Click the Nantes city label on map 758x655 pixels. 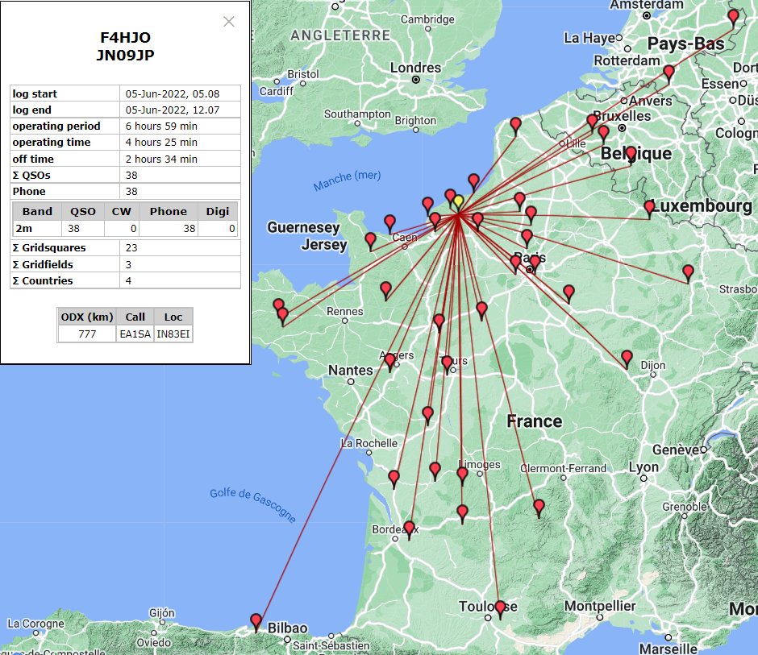[351, 371]
